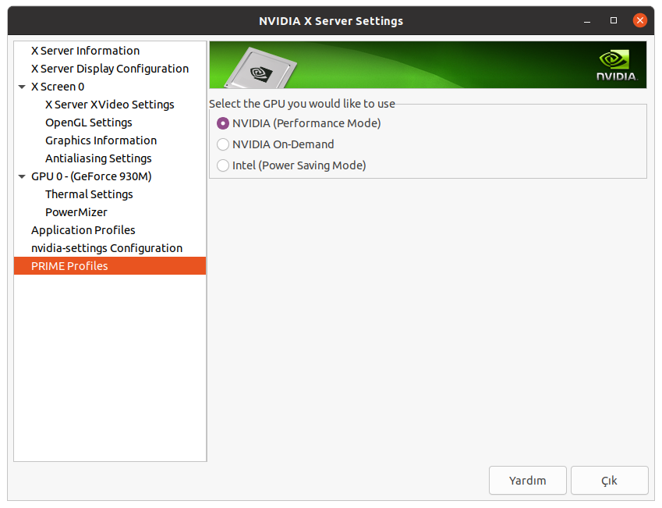
Task: Go to X Server Display Configuration
Action: pyautogui.click(x=109, y=69)
